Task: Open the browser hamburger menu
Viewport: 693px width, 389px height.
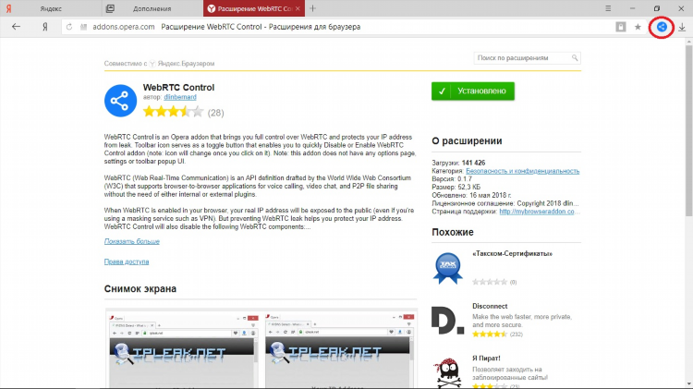Action: coord(608,8)
